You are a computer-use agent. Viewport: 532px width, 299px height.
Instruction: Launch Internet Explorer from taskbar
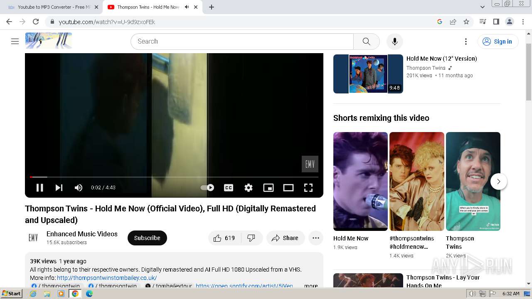click(33, 294)
